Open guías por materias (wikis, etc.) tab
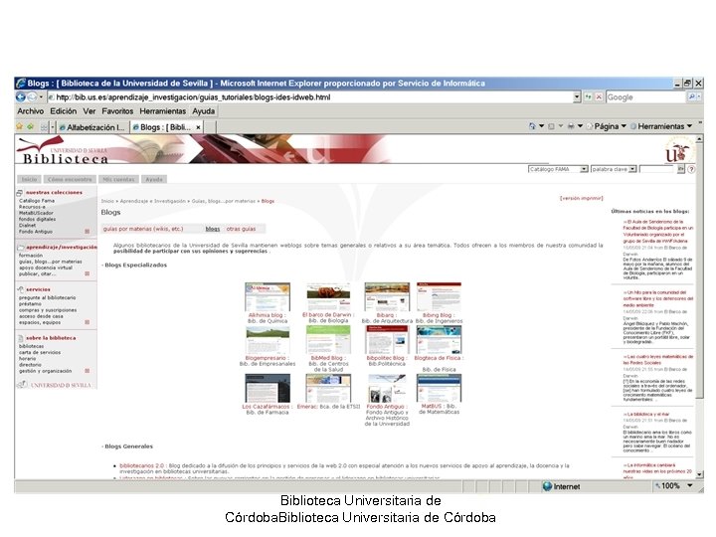 click(x=143, y=229)
